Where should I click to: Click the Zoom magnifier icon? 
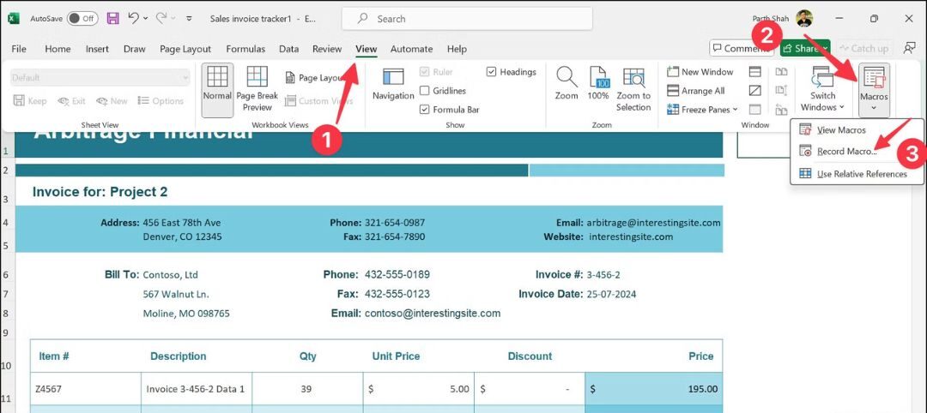pyautogui.click(x=566, y=84)
